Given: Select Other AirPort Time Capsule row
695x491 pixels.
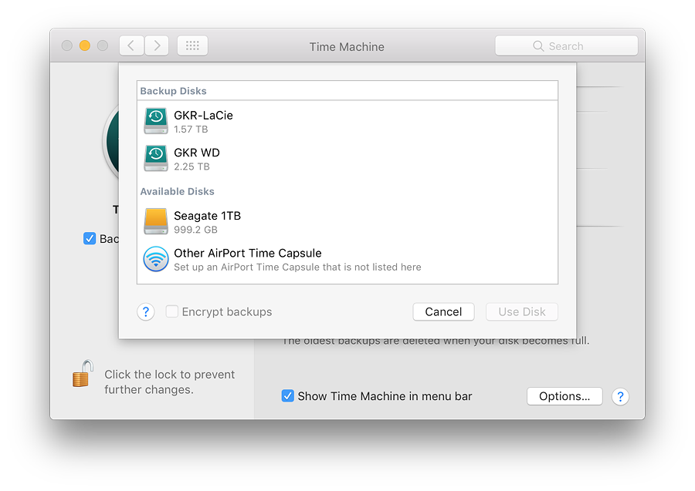Looking at the screenshot, I should pos(347,259).
